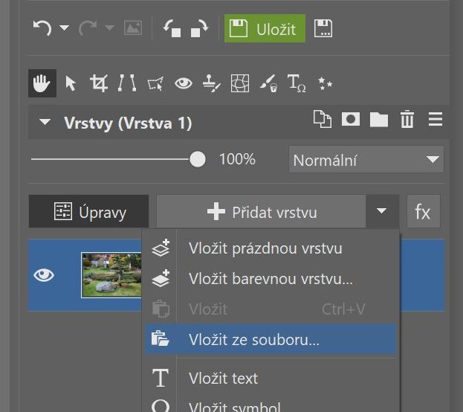Click the greyed Redo arrow icon

pyautogui.click(x=88, y=28)
